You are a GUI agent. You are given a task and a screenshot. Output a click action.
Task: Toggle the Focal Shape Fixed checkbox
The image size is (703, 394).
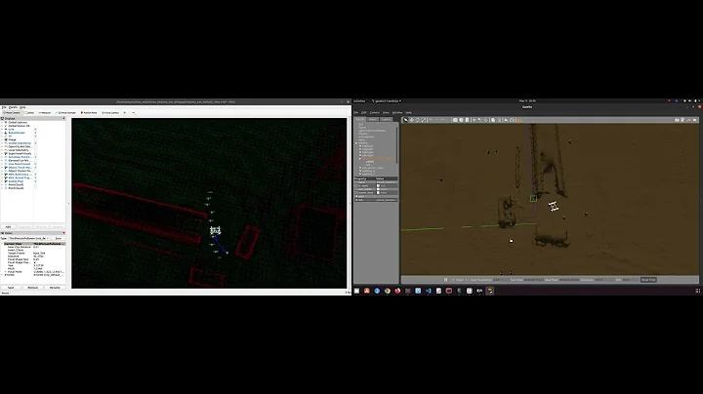(35, 262)
